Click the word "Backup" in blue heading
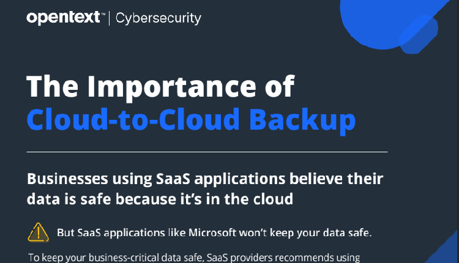 click(311, 119)
